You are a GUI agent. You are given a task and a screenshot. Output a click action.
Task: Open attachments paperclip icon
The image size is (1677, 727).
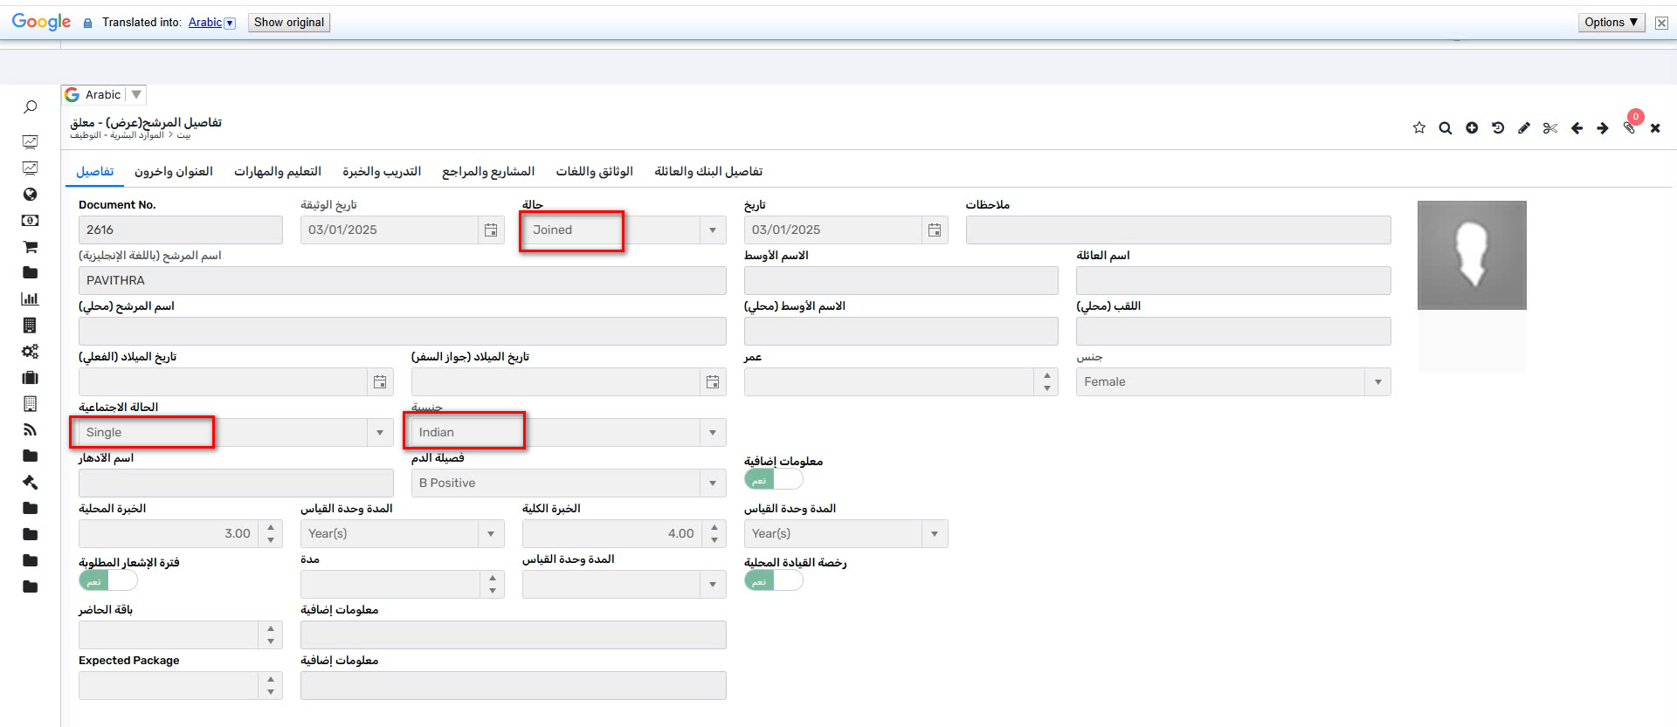(x=1629, y=128)
